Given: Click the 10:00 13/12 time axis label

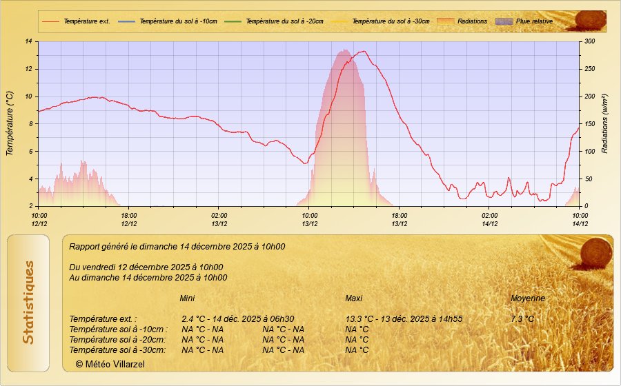Looking at the screenshot, I should (309, 219).
